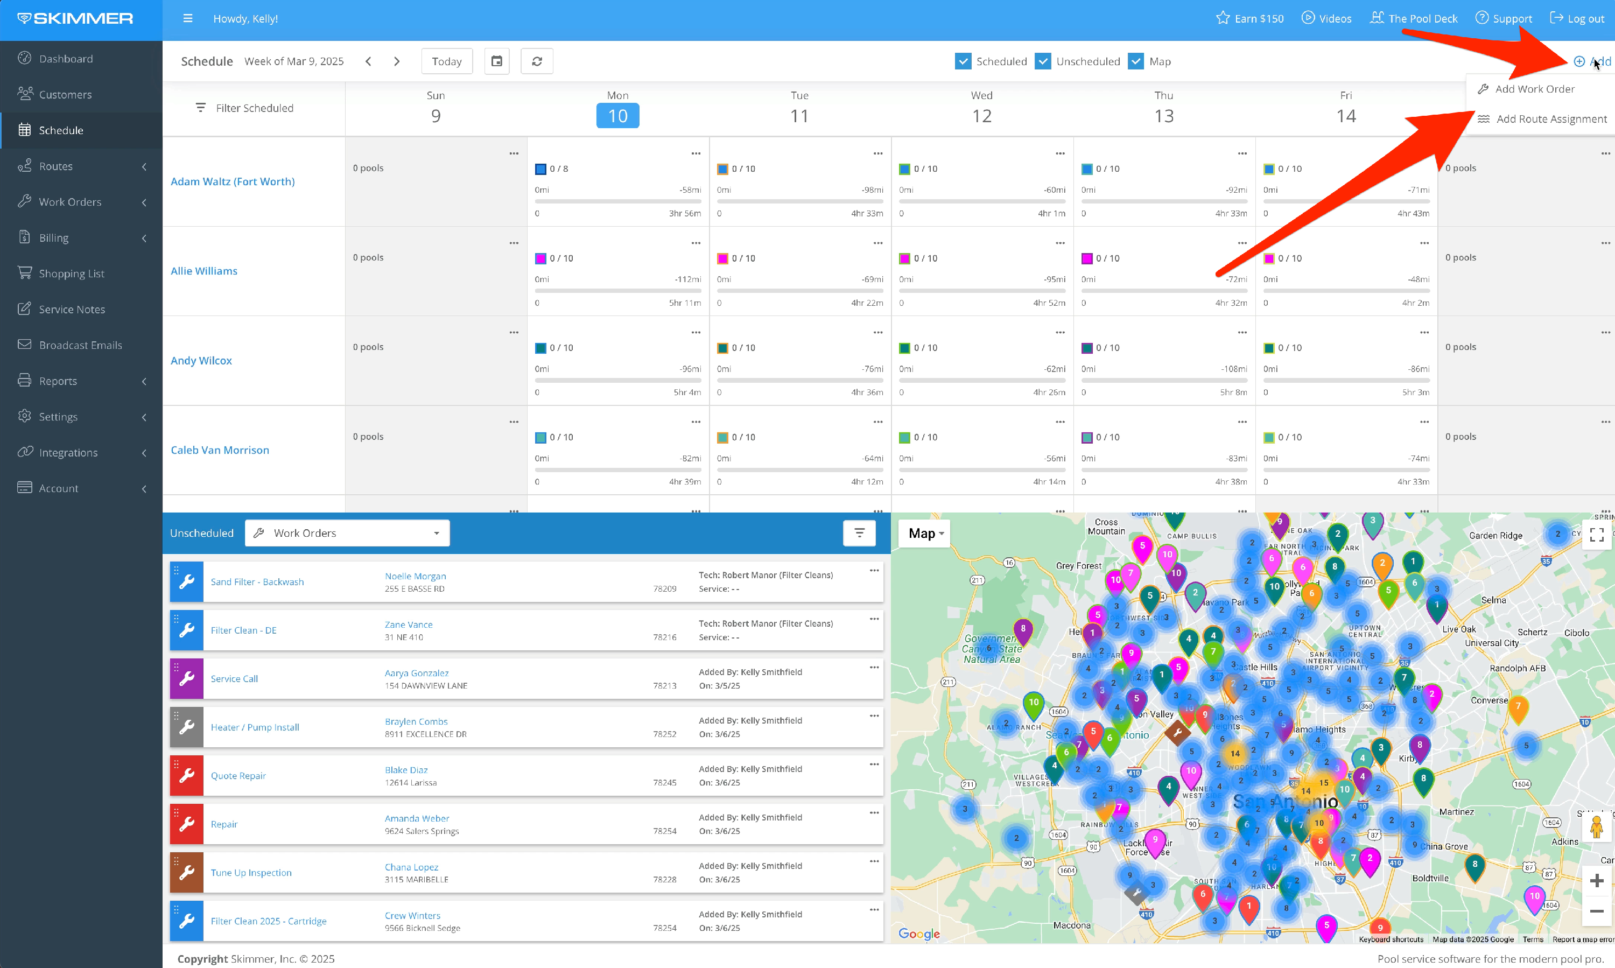Zoom in on the map
1615x968 pixels.
coord(1596,881)
